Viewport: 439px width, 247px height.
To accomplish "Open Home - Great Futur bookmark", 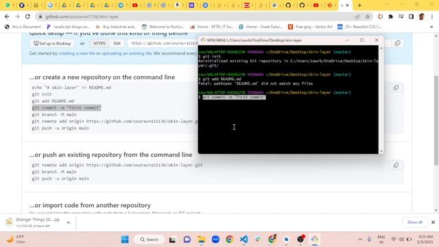I will click(261, 27).
